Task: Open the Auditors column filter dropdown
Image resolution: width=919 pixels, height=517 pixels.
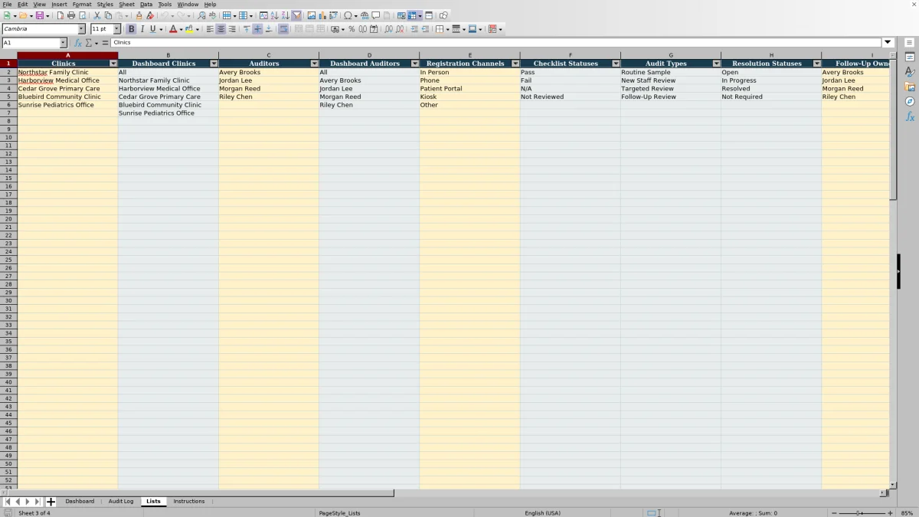Action: [x=314, y=64]
